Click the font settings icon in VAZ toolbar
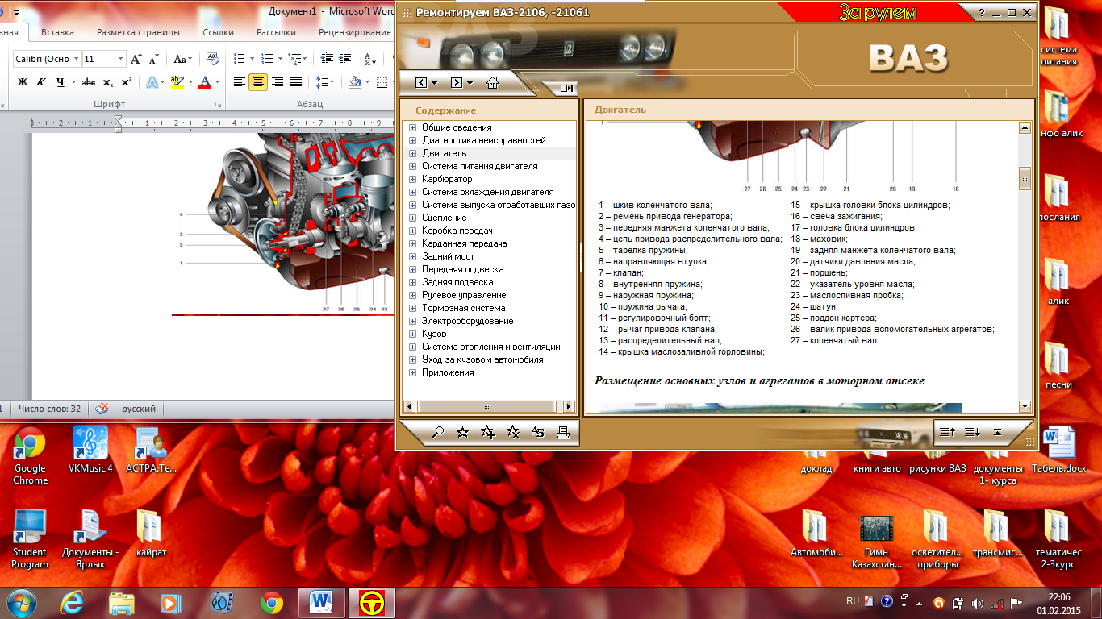This screenshot has height=619, width=1102. pos(537,432)
